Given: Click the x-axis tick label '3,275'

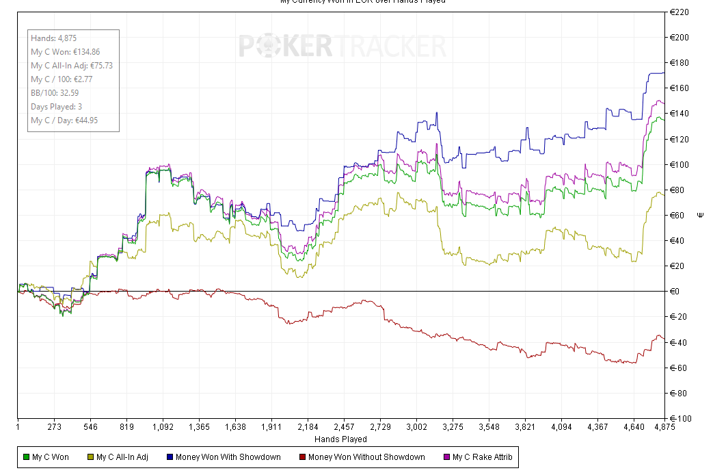Looking at the screenshot, I should pos(453,427).
